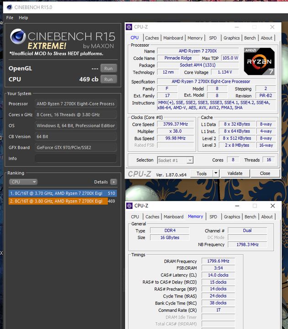
Task: Open the File menu in Cinebench
Action: pos(10,18)
